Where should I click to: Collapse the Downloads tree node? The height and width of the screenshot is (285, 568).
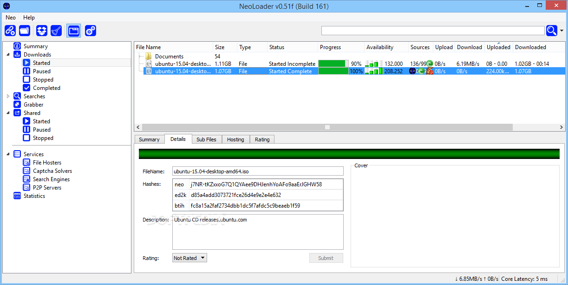tap(8, 55)
